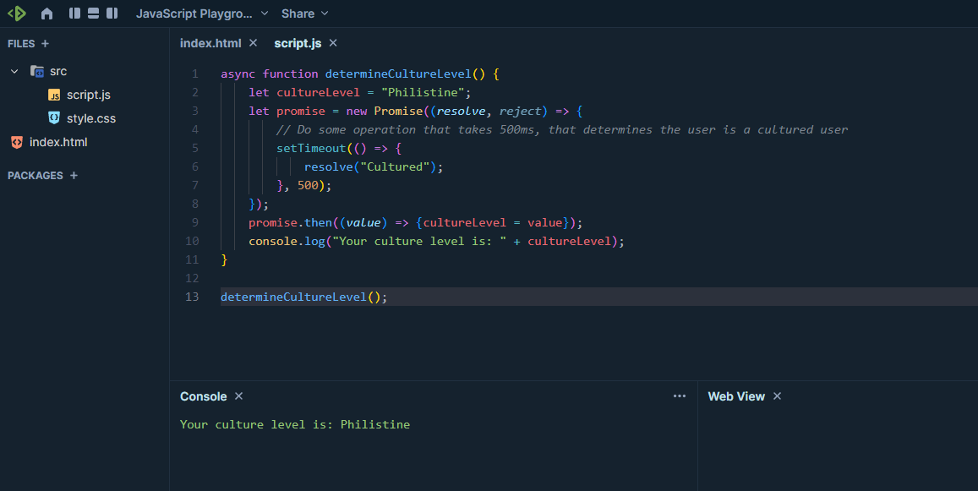Toggle the bottom panel layout button
978x491 pixels.
(x=93, y=14)
